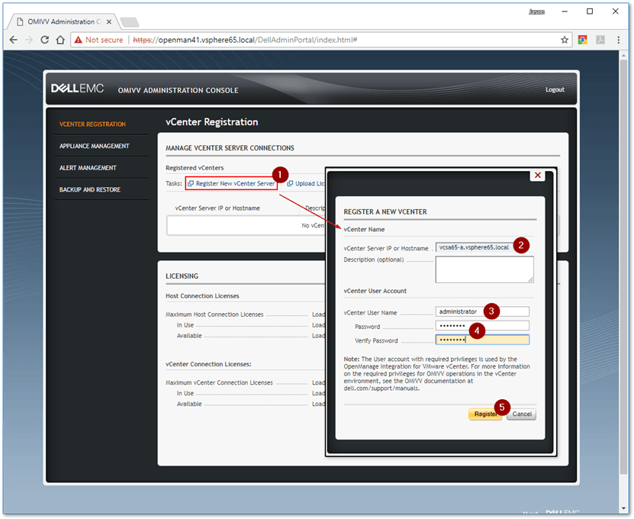Open the browser home page icon

(x=60, y=40)
